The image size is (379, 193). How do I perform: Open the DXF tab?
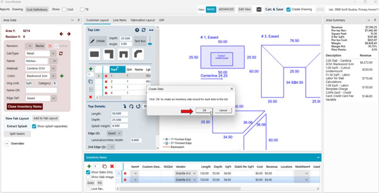pos(162,20)
